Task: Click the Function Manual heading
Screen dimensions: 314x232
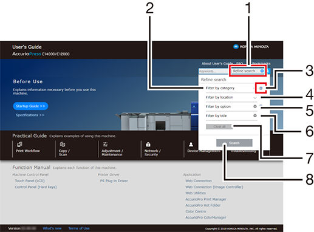Action: click(31, 168)
